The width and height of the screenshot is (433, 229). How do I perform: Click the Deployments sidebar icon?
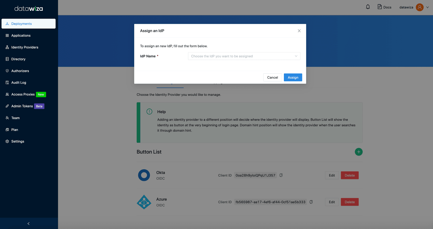pos(7,24)
